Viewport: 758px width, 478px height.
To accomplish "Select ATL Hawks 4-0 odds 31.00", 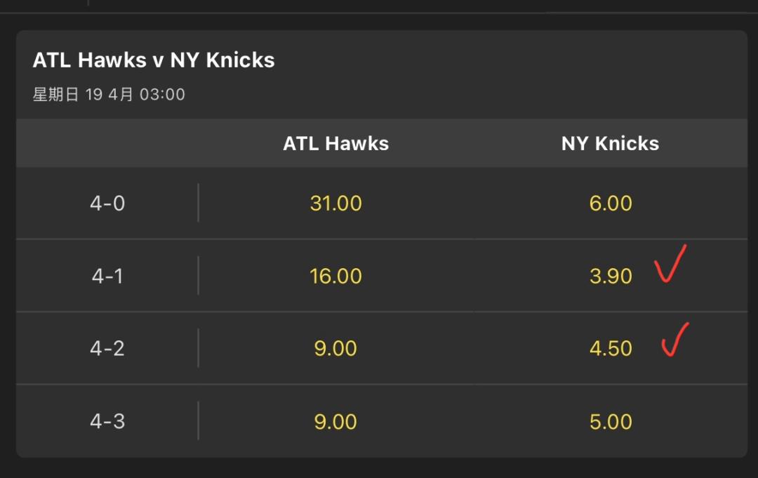I will tap(335, 204).
